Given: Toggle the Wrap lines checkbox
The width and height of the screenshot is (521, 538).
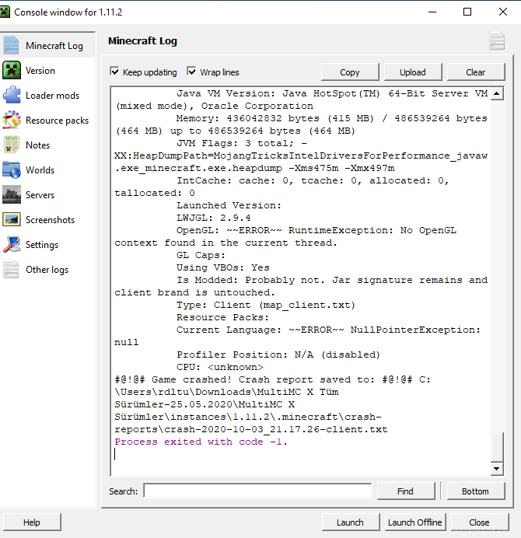Looking at the screenshot, I should [191, 72].
